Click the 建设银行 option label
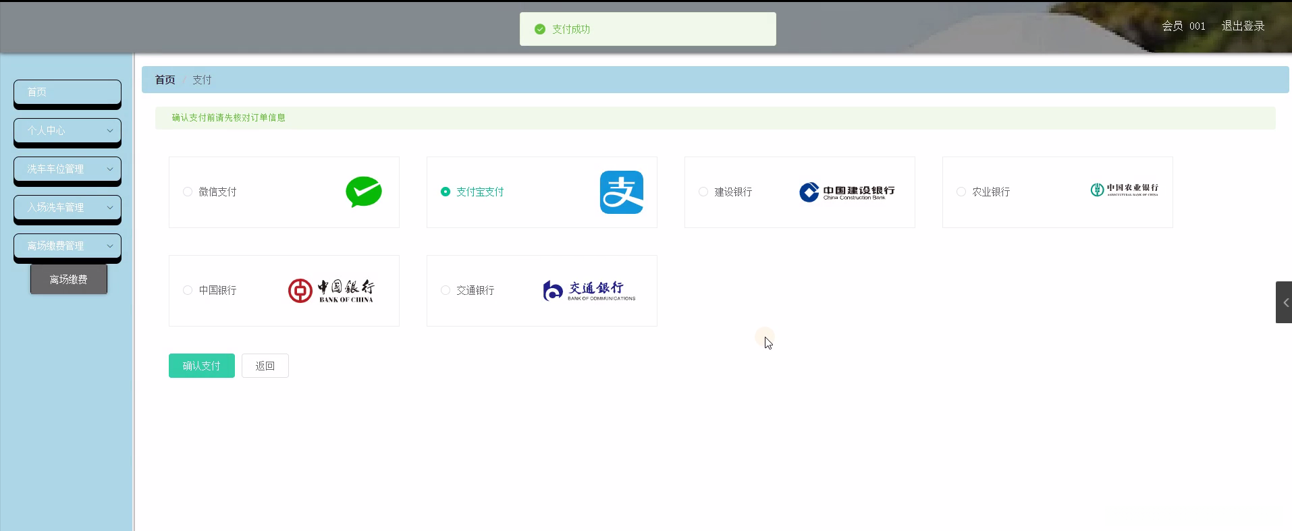Screen dimensions: 1292x531 click(733, 192)
